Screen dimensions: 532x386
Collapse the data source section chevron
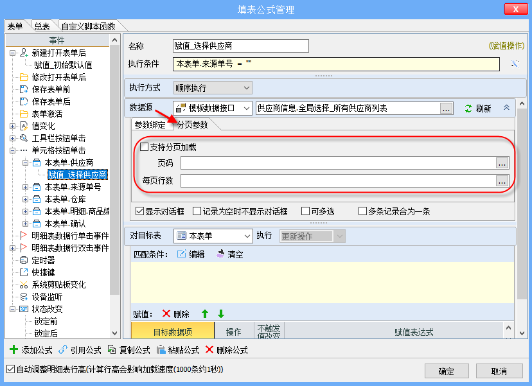pyautogui.click(x=506, y=107)
